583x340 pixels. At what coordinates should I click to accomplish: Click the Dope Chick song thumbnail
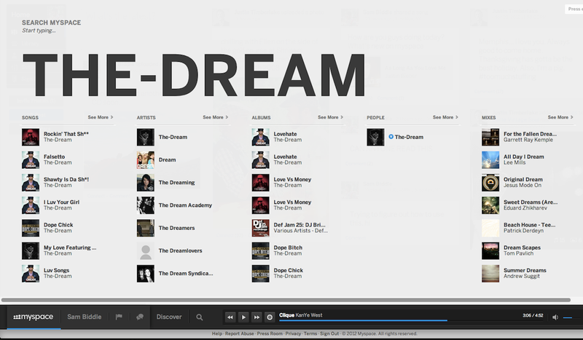31,228
